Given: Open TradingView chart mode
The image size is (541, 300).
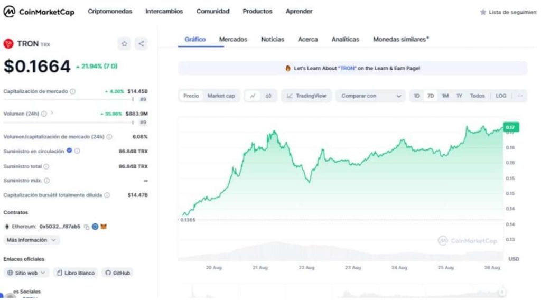Looking at the screenshot, I should pyautogui.click(x=306, y=96).
